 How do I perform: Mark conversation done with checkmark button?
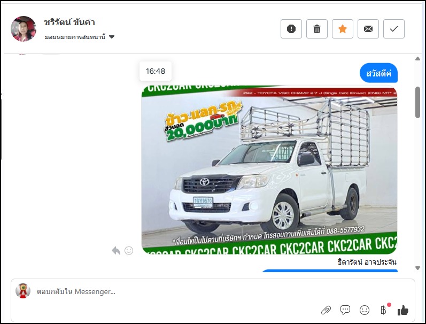[394, 29]
